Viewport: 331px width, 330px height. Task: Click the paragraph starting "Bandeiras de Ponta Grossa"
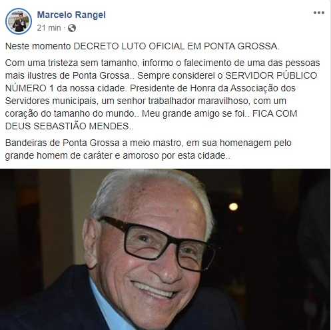pyautogui.click(x=148, y=149)
